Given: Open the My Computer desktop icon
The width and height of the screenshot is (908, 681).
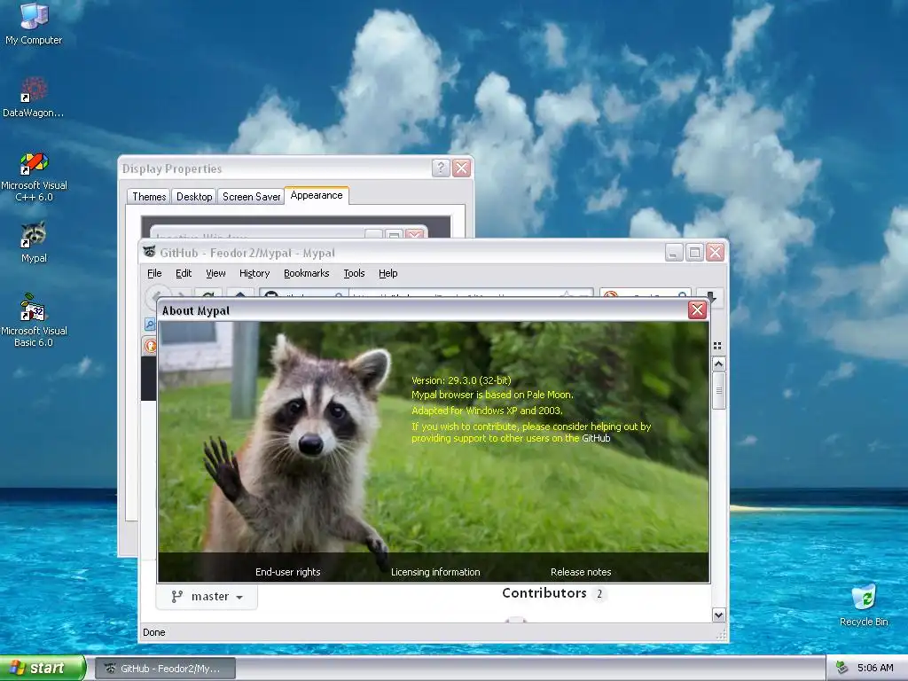Looking at the screenshot, I should (x=34, y=23).
